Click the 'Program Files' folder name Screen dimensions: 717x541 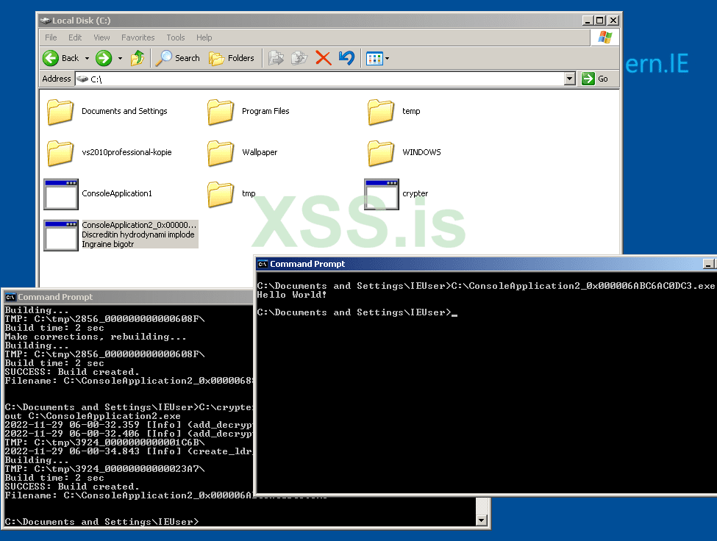[265, 111]
